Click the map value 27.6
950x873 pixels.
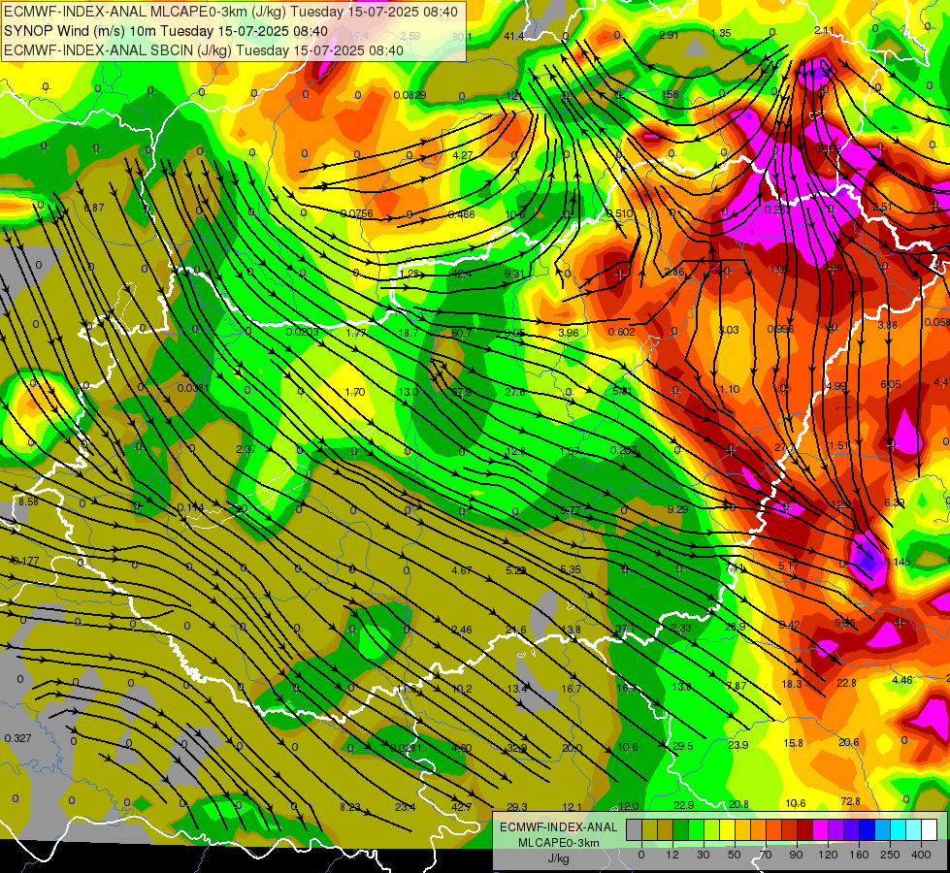tap(515, 392)
